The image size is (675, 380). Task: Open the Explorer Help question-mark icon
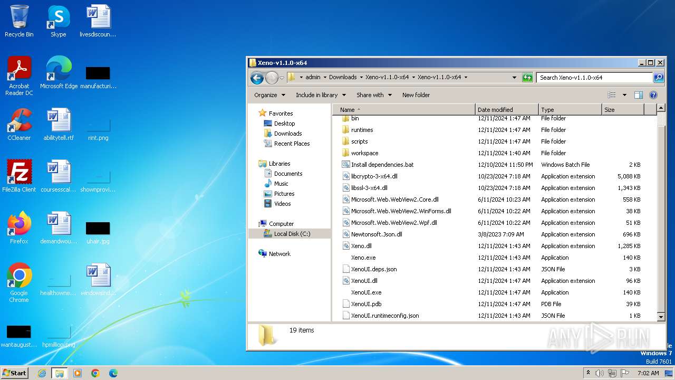653,95
